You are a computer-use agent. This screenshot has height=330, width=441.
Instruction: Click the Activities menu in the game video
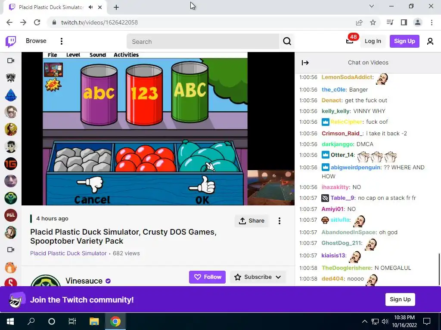click(126, 55)
